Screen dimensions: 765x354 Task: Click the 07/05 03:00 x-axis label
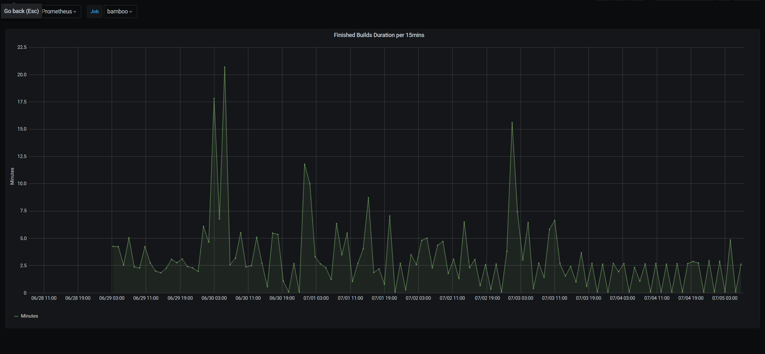[x=725, y=298]
